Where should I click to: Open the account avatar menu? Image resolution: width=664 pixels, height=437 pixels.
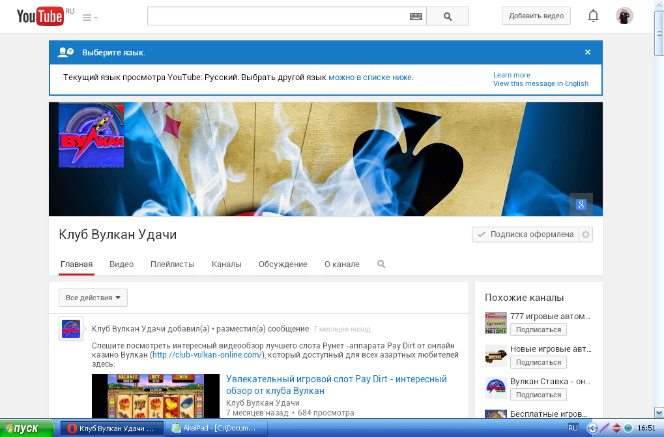pyautogui.click(x=624, y=16)
